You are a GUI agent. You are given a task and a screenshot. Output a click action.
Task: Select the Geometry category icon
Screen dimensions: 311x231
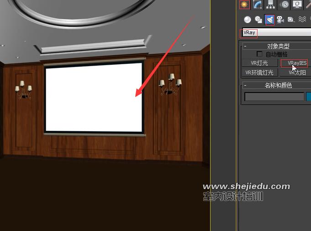[x=247, y=20]
